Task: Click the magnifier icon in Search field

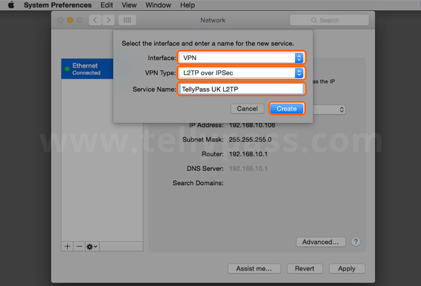Action: click(x=314, y=20)
